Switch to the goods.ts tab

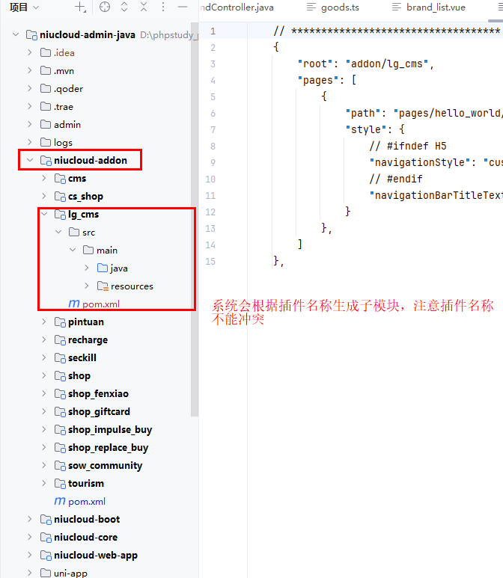coord(339,7)
